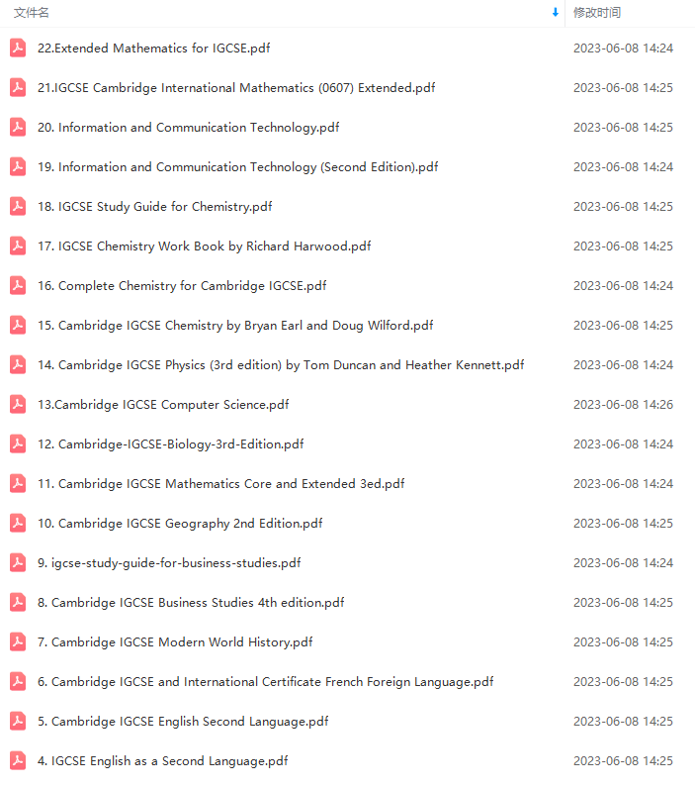
Task: Open 20. Information and Communication Technology.pdf
Action: (x=189, y=128)
